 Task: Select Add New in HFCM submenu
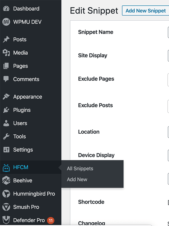77,179
